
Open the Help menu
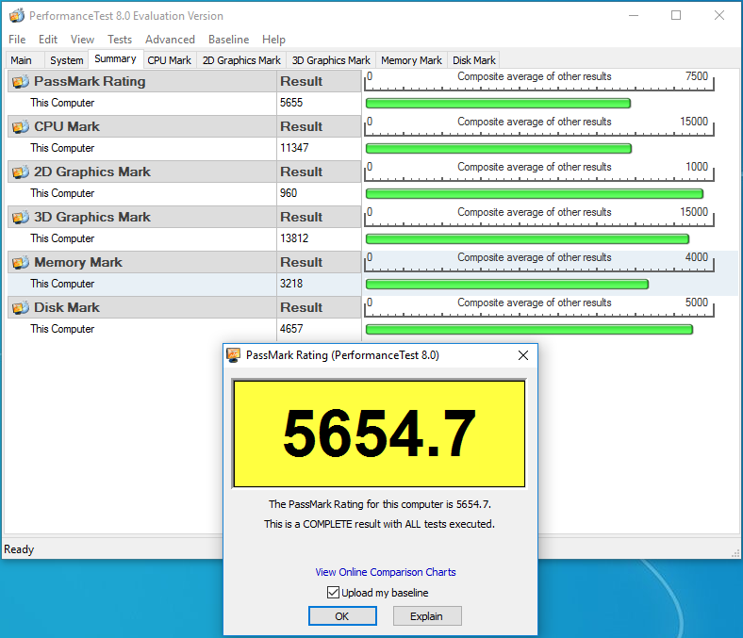[x=273, y=40]
